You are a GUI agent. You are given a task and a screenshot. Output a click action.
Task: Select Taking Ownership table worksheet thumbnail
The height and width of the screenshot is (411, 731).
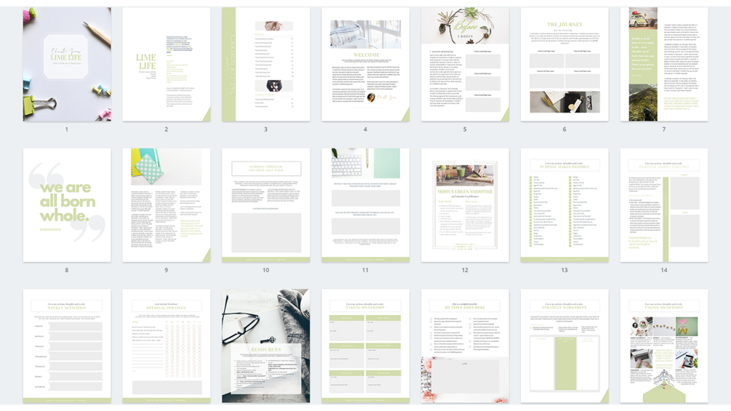click(x=365, y=346)
